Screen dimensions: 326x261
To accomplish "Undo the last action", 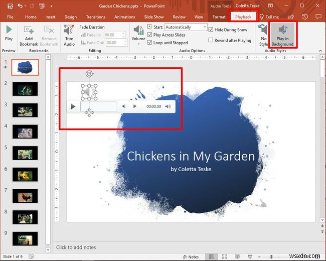I will pos(20,6).
